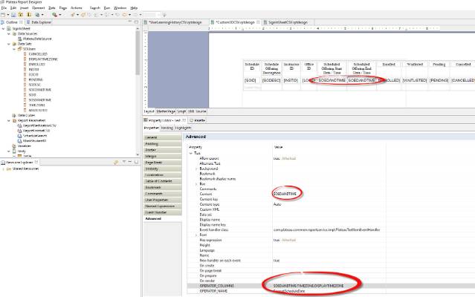
Task: Select the PlateauDataSource item in Outline
Action: (36, 39)
